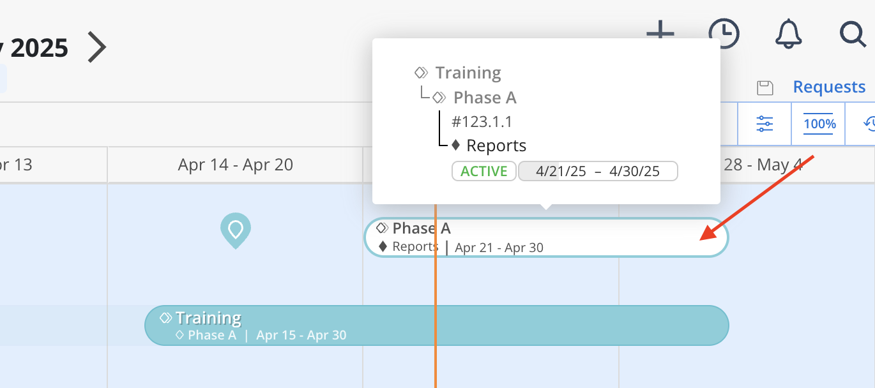Click the 4/21/25 – 4/30/25 date range field

click(597, 171)
